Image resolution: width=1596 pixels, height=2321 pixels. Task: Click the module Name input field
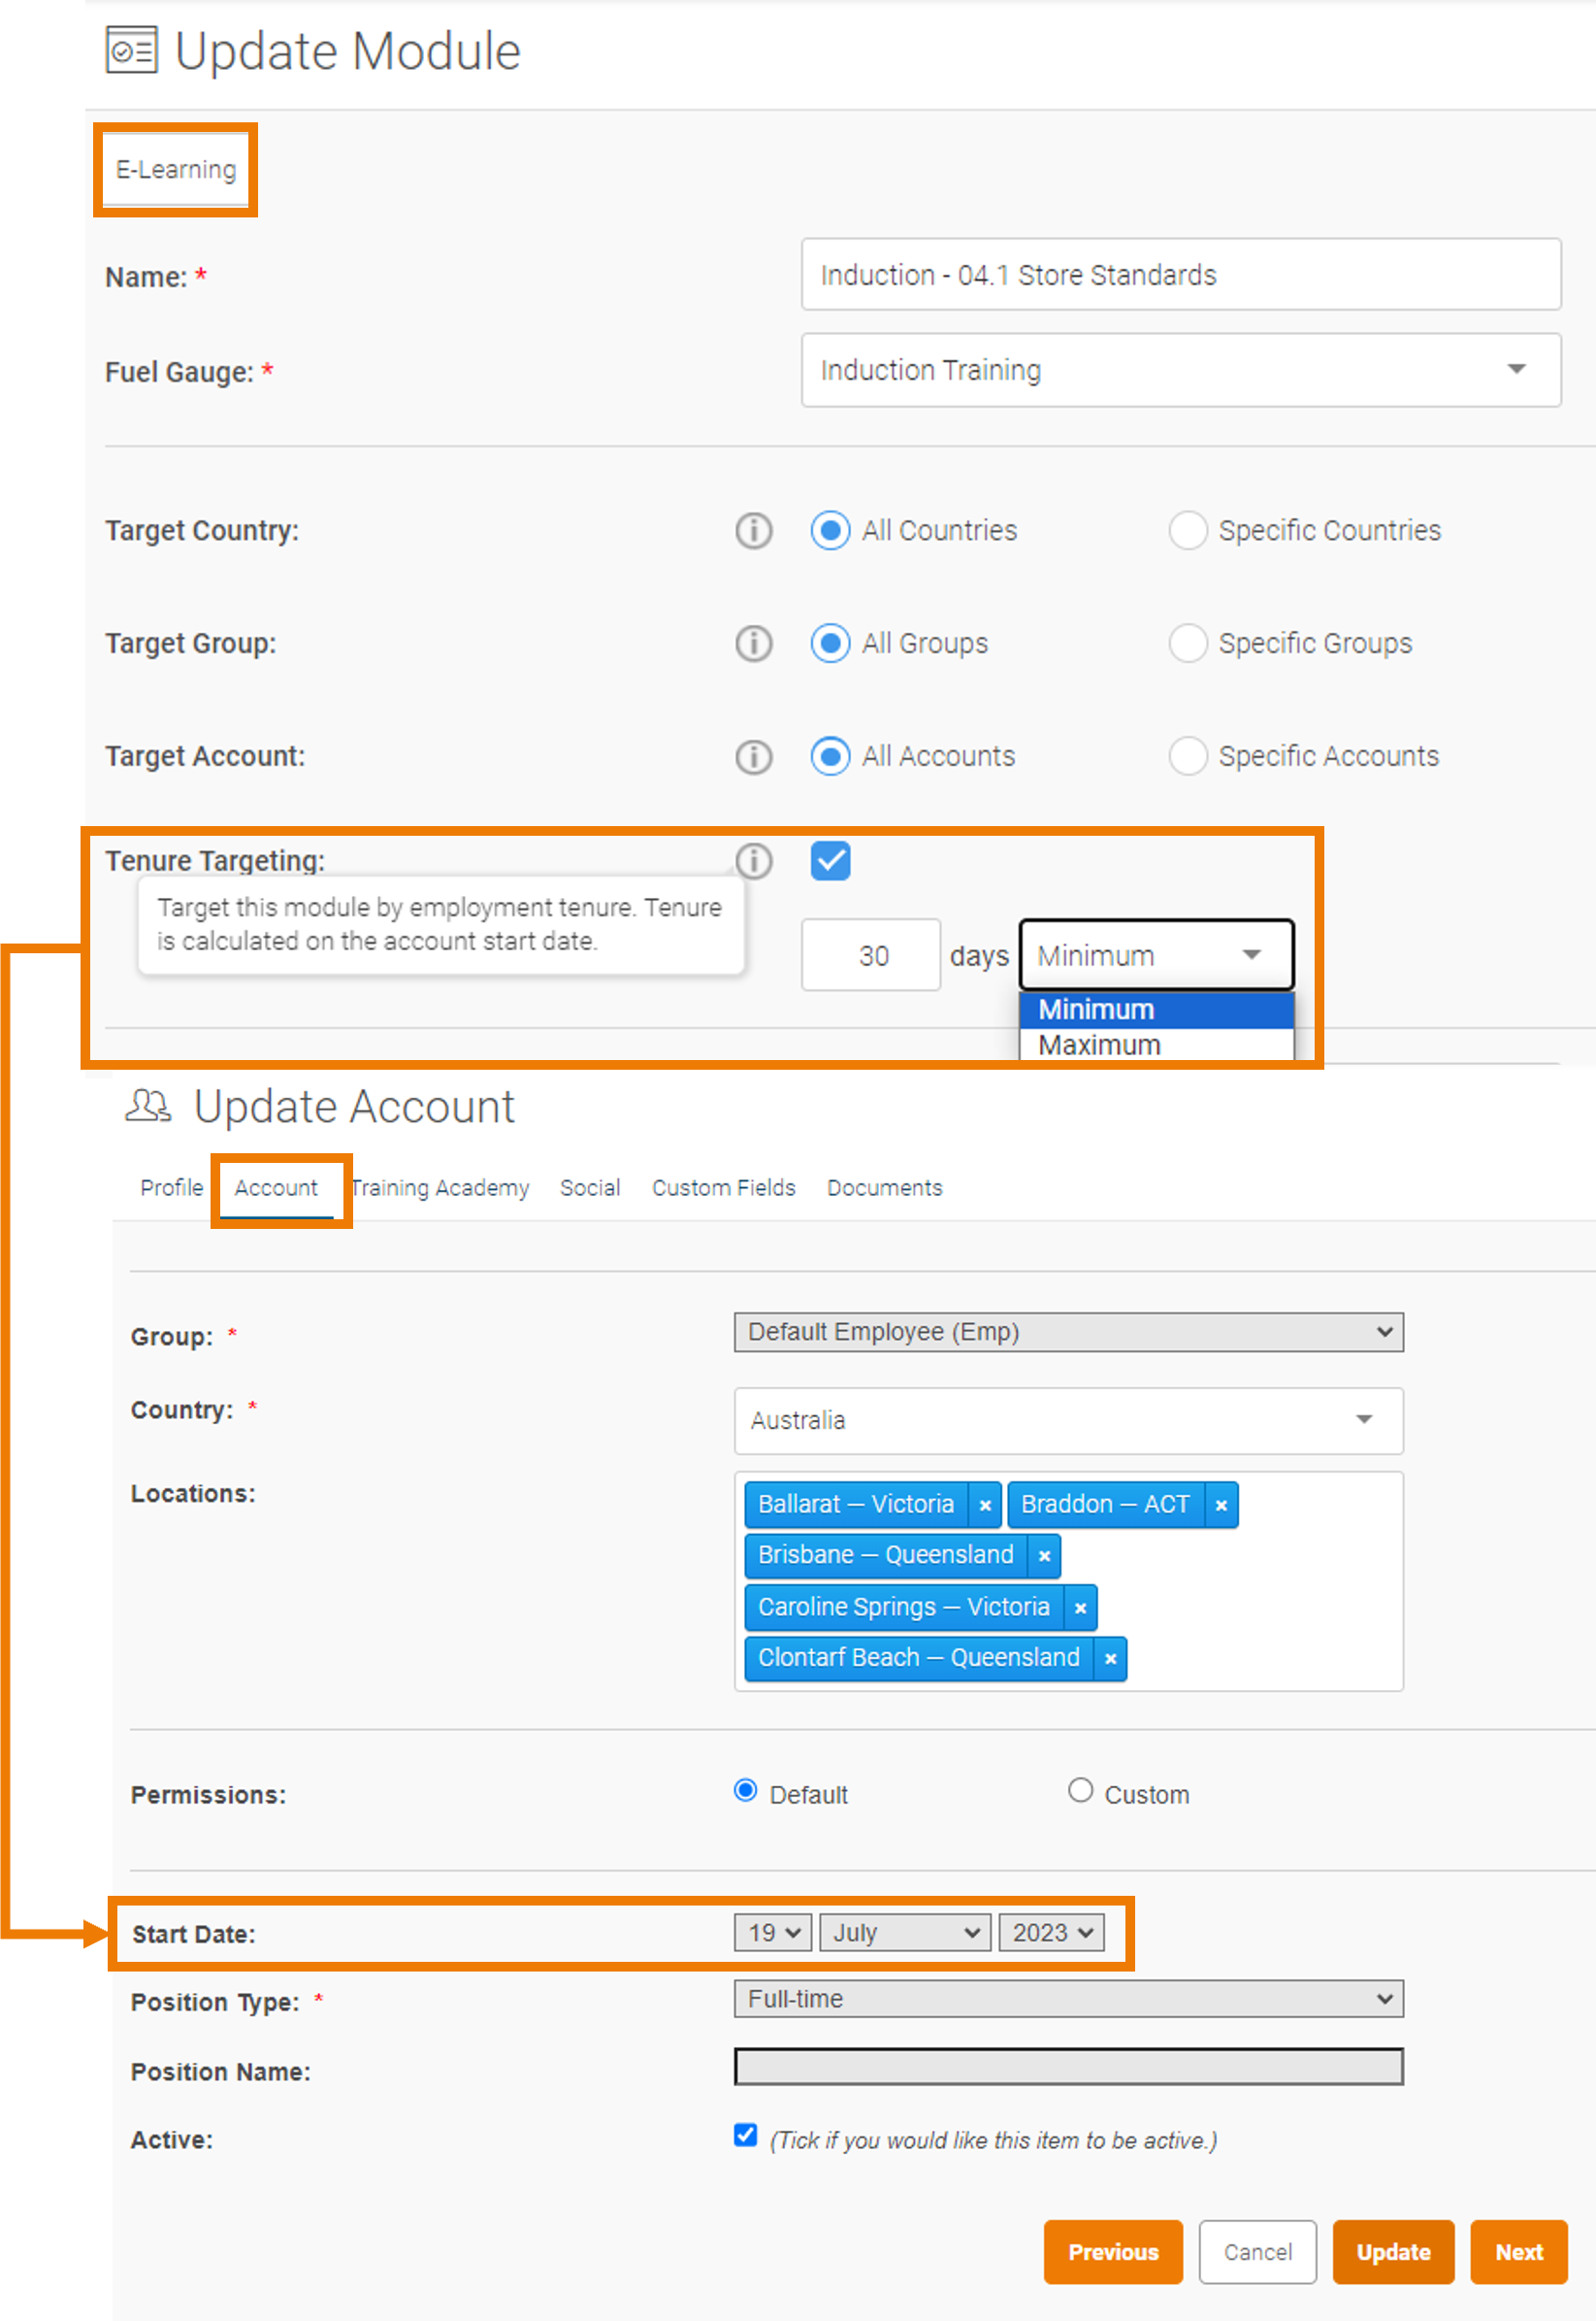(1180, 275)
